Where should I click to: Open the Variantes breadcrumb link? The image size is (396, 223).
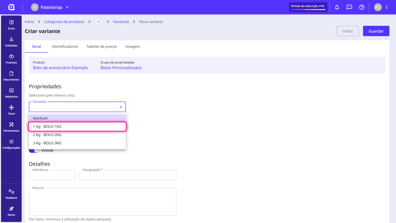121,22
